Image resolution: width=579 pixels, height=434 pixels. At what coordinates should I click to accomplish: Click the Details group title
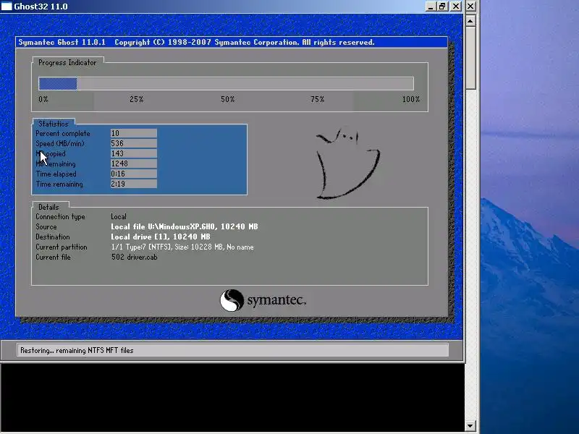[x=48, y=207]
